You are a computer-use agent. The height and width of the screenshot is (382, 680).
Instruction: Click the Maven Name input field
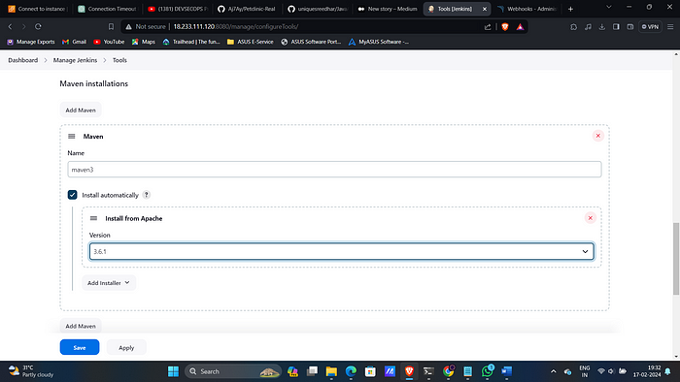pyautogui.click(x=334, y=169)
